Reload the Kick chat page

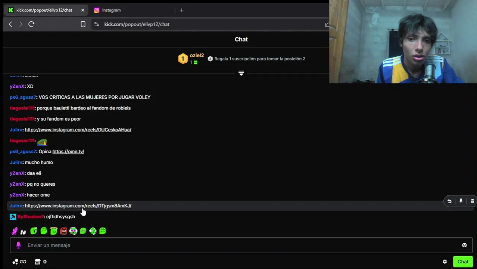[31, 24]
